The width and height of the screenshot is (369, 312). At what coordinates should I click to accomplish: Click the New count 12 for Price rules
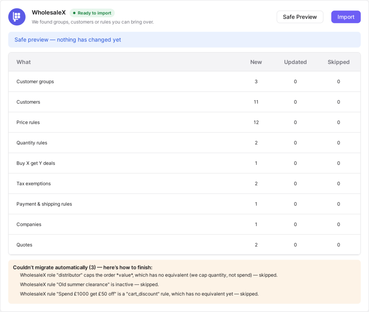pyautogui.click(x=256, y=122)
